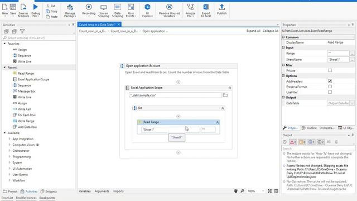Clear the Output panel with trash icon
This screenshot has height=201, width=357.
click(x=336, y=142)
